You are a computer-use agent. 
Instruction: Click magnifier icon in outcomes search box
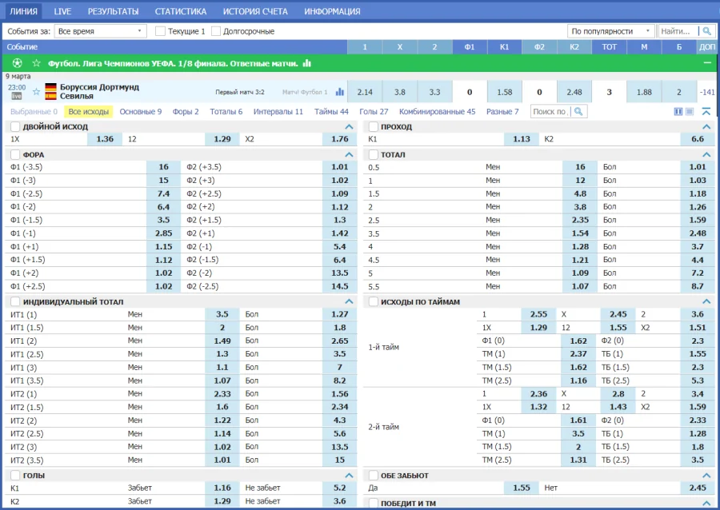click(x=578, y=112)
